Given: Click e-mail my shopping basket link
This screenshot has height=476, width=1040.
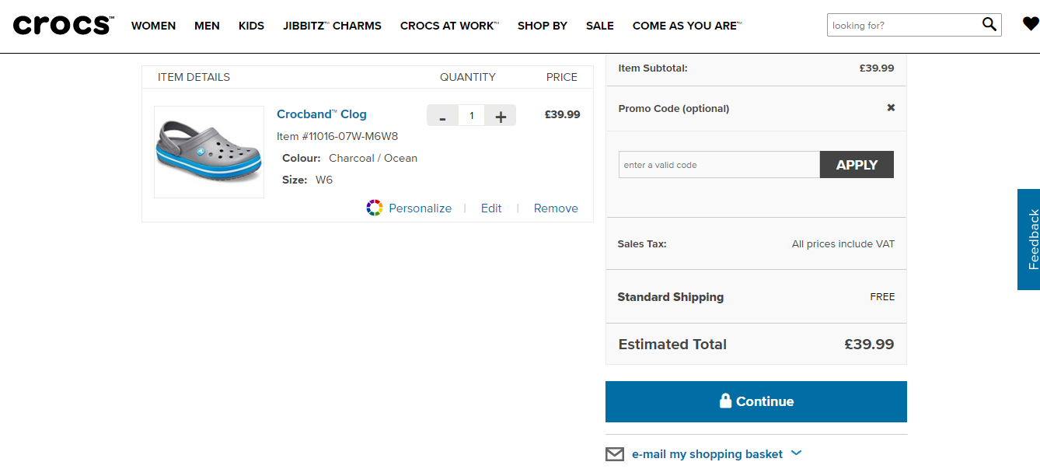Looking at the screenshot, I should [x=707, y=454].
